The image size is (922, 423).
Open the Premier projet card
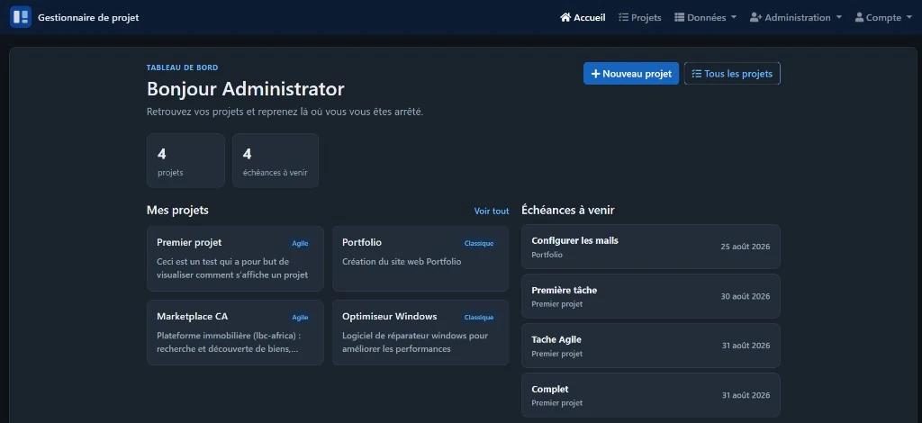235,258
